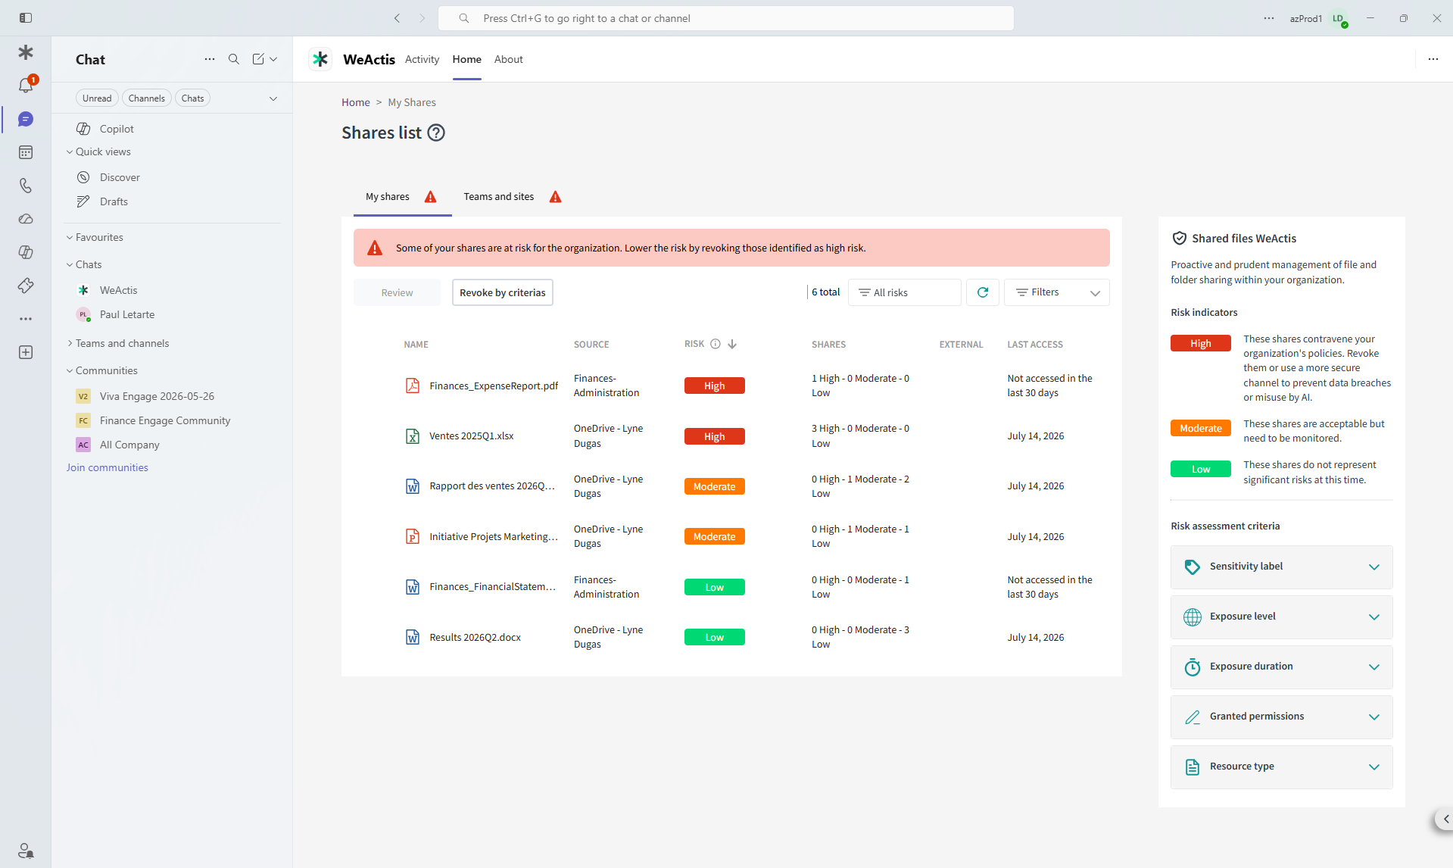Select the My shares tab
The image size is (1453, 868).
[402, 197]
